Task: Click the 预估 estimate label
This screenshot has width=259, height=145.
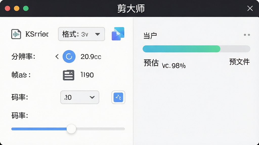Action: pyautogui.click(x=151, y=63)
